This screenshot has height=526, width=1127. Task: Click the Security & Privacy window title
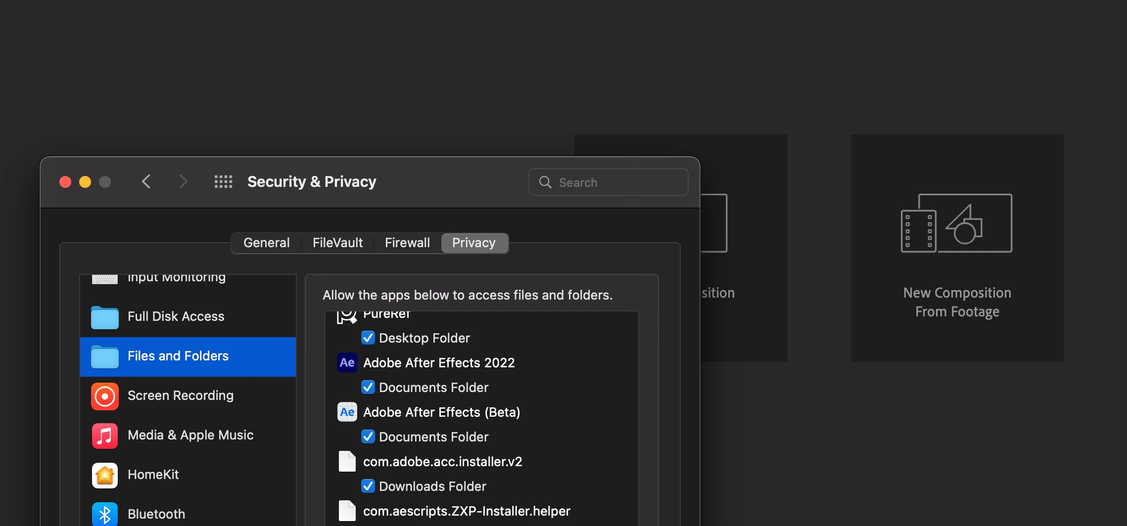coord(312,181)
